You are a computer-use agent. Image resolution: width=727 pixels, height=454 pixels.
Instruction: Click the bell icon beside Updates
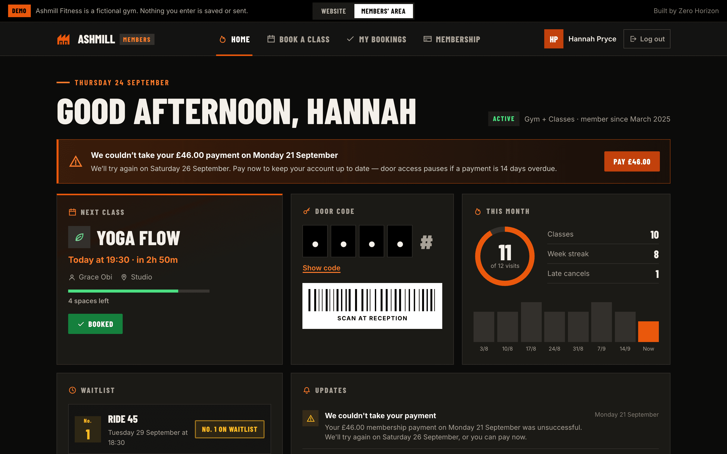306,390
